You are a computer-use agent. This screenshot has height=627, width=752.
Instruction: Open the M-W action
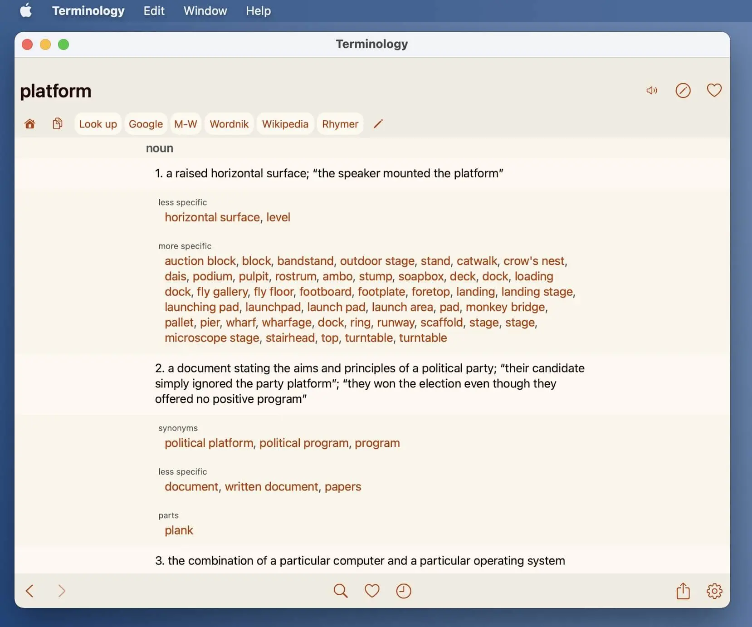(x=186, y=124)
